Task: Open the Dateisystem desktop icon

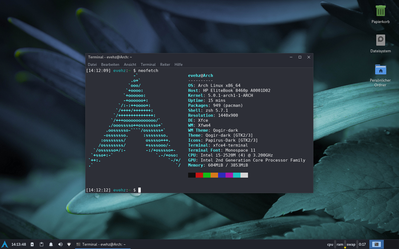Action: pyautogui.click(x=380, y=44)
